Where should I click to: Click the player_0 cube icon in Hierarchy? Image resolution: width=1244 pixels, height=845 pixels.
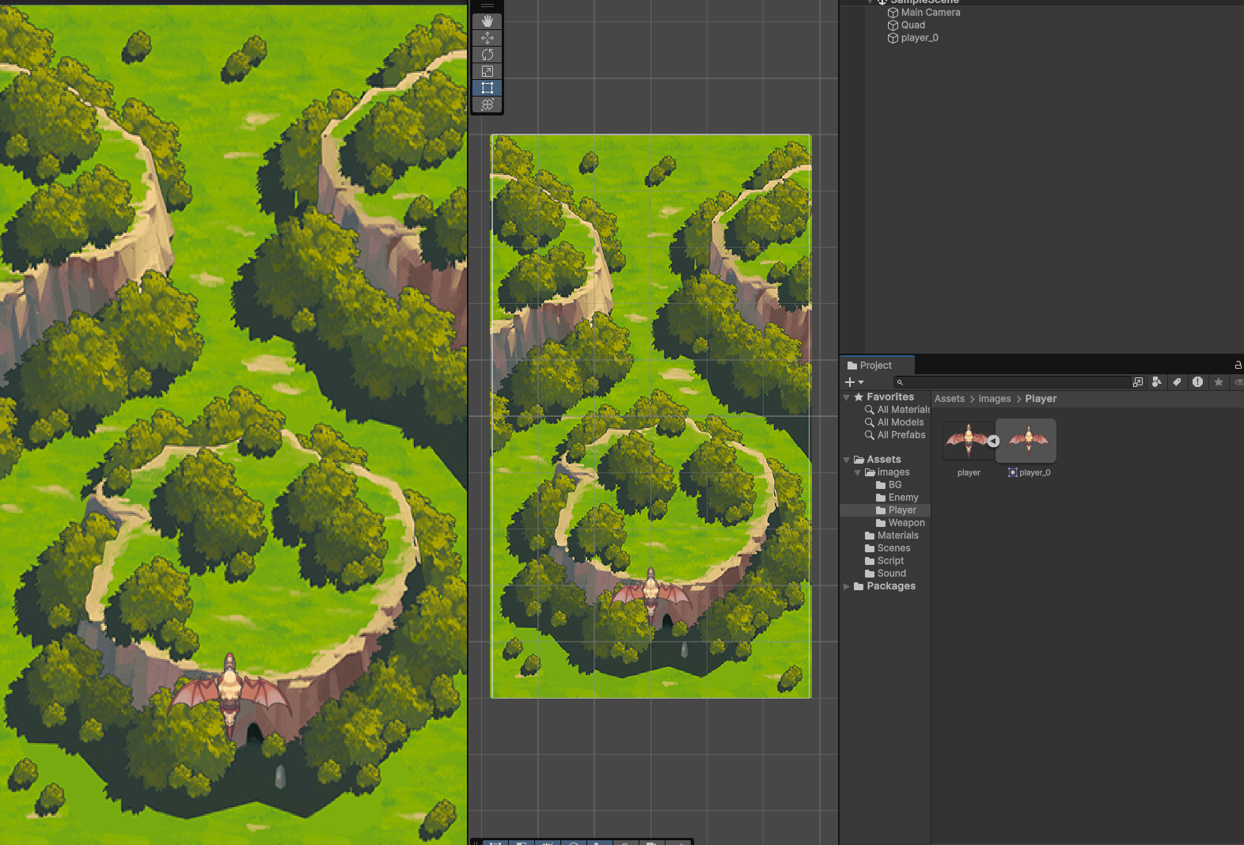point(893,38)
